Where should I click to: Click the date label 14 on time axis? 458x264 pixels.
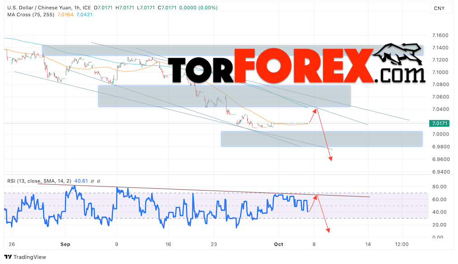pyautogui.click(x=368, y=244)
